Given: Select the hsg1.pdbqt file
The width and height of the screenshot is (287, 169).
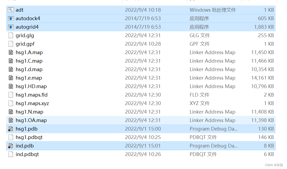Looking at the screenshot, I should pos(28,137).
